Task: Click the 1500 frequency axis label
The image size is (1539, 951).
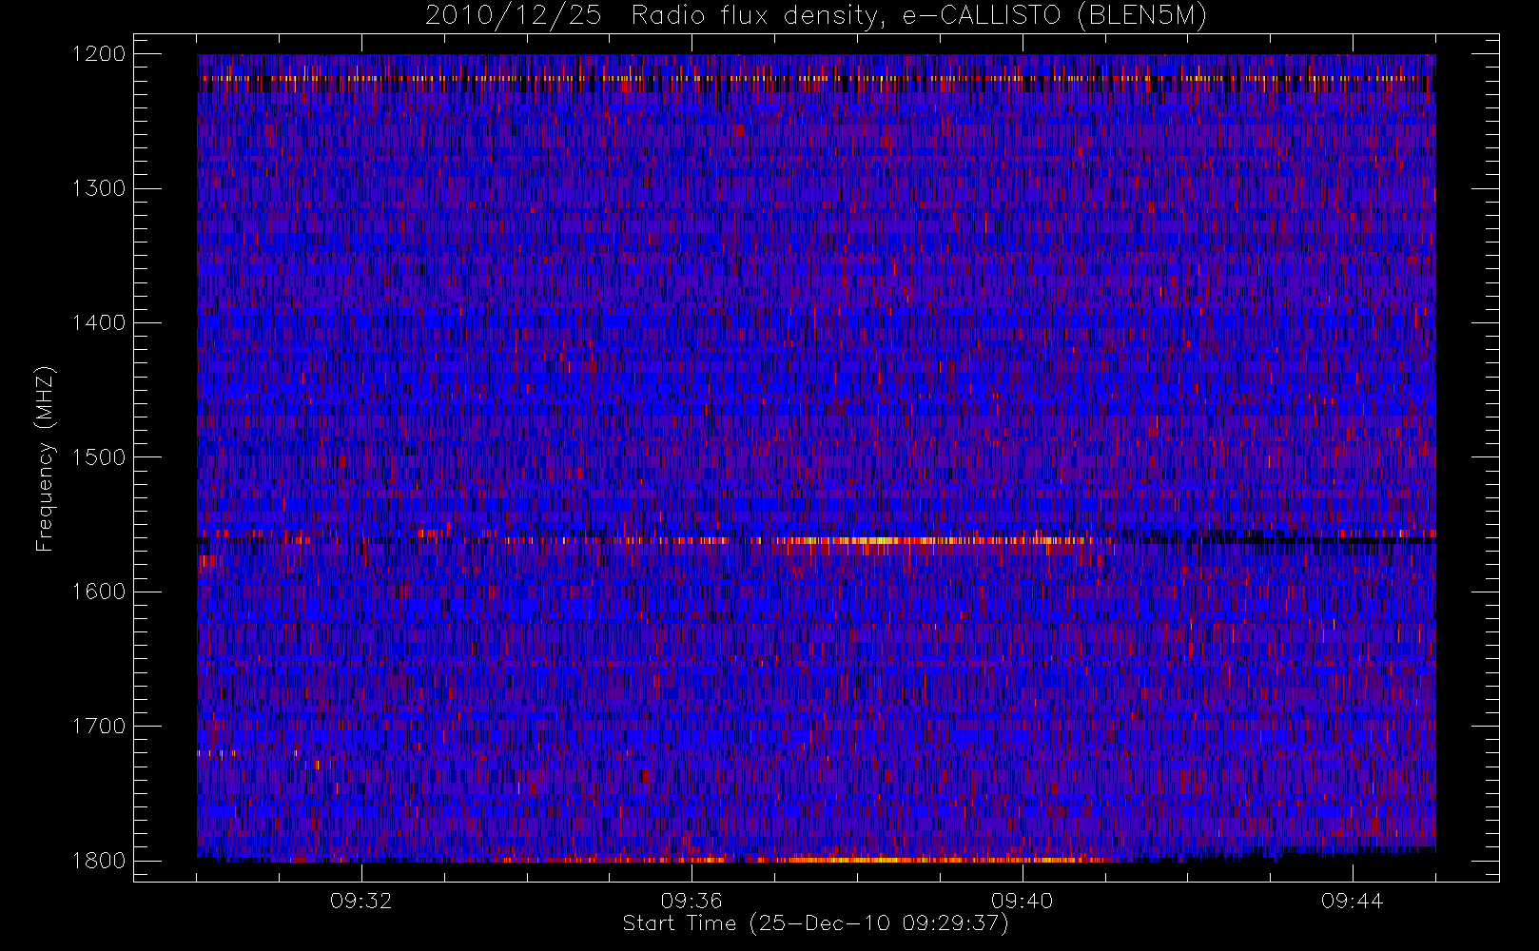Action: point(99,457)
